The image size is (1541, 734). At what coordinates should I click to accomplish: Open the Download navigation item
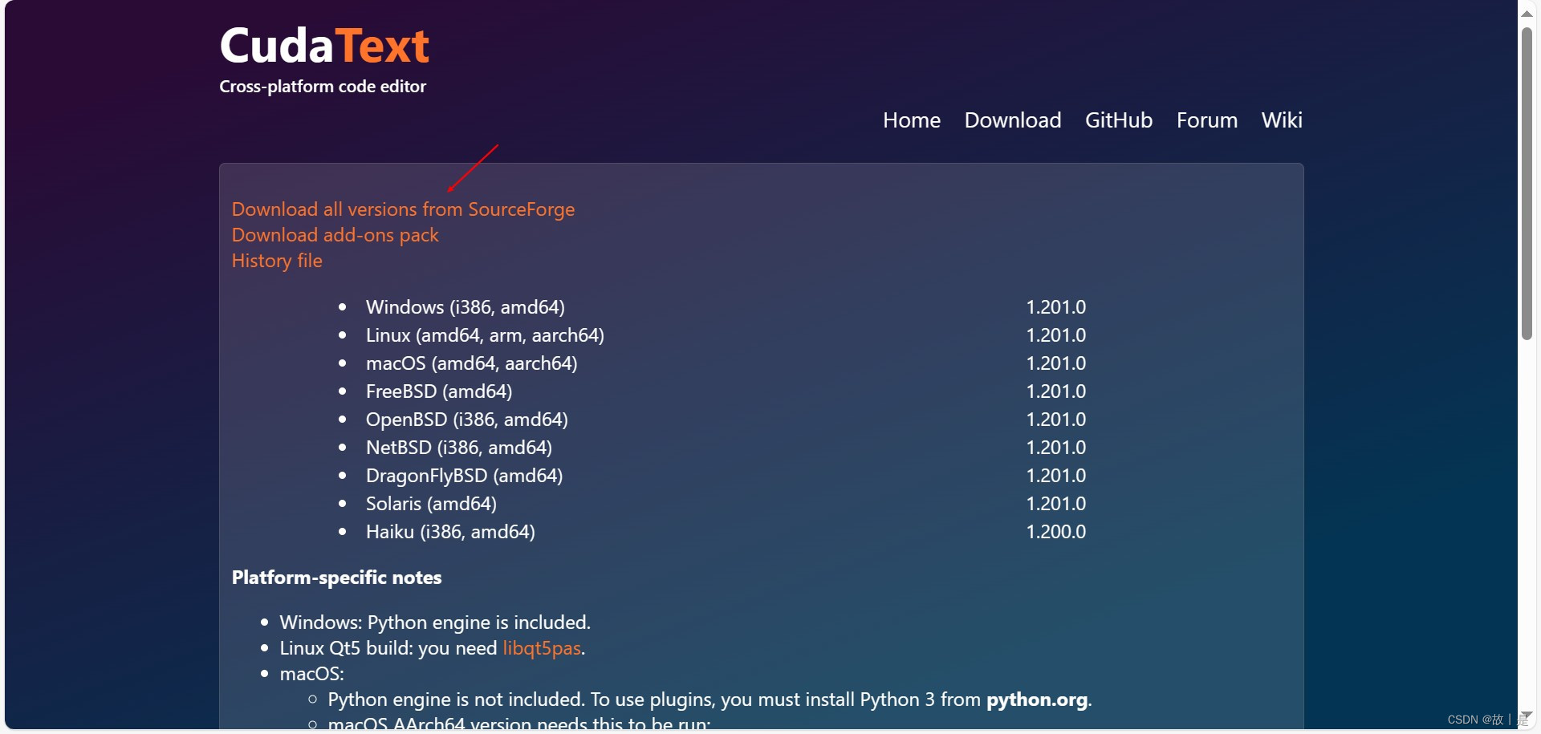1012,120
